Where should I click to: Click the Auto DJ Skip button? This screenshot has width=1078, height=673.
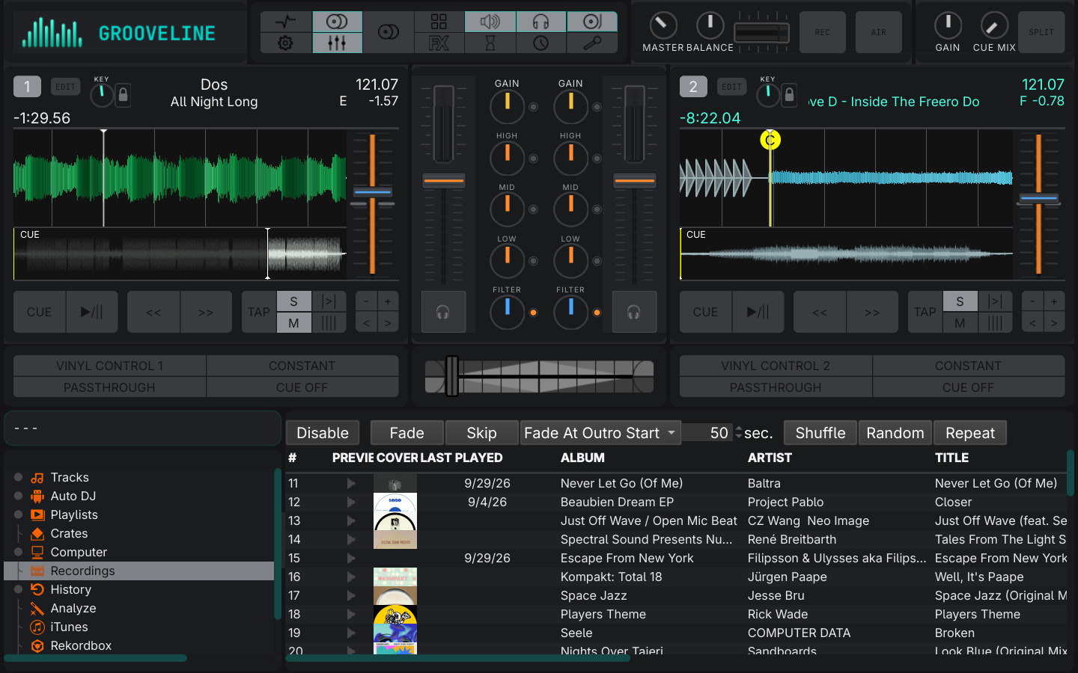(x=481, y=433)
